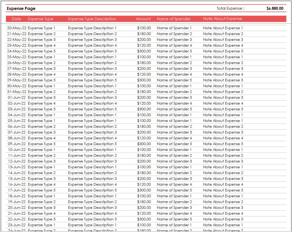The image size is (292, 232).
Task: Click the right-side vertical scrollbar
Action: pyautogui.click(x=290, y=115)
